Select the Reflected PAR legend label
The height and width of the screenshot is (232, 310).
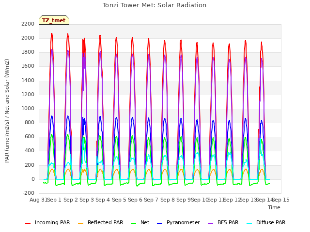point(106,222)
